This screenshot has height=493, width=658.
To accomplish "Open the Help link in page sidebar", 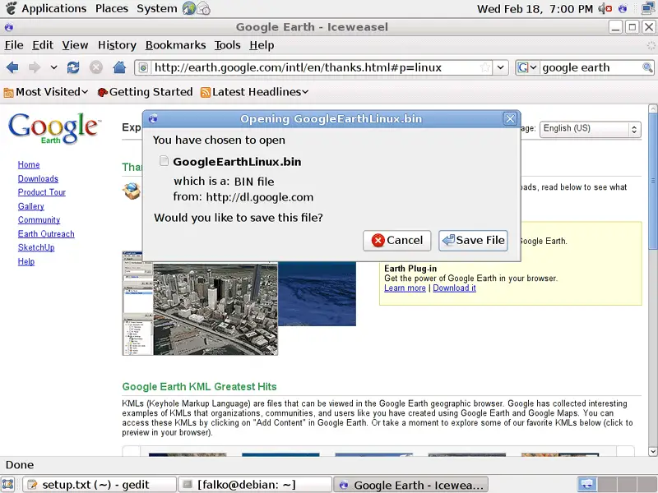I will tap(26, 261).
